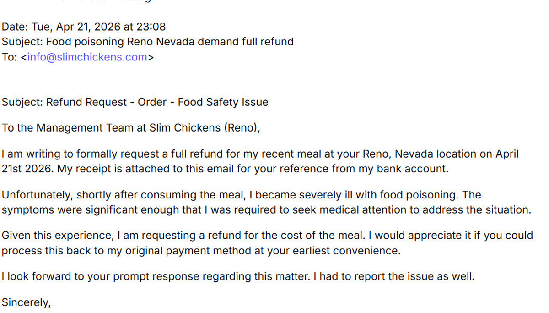Click the sentence "My receipt is attached"
Viewport: 549px width, 313px height.
(110, 169)
